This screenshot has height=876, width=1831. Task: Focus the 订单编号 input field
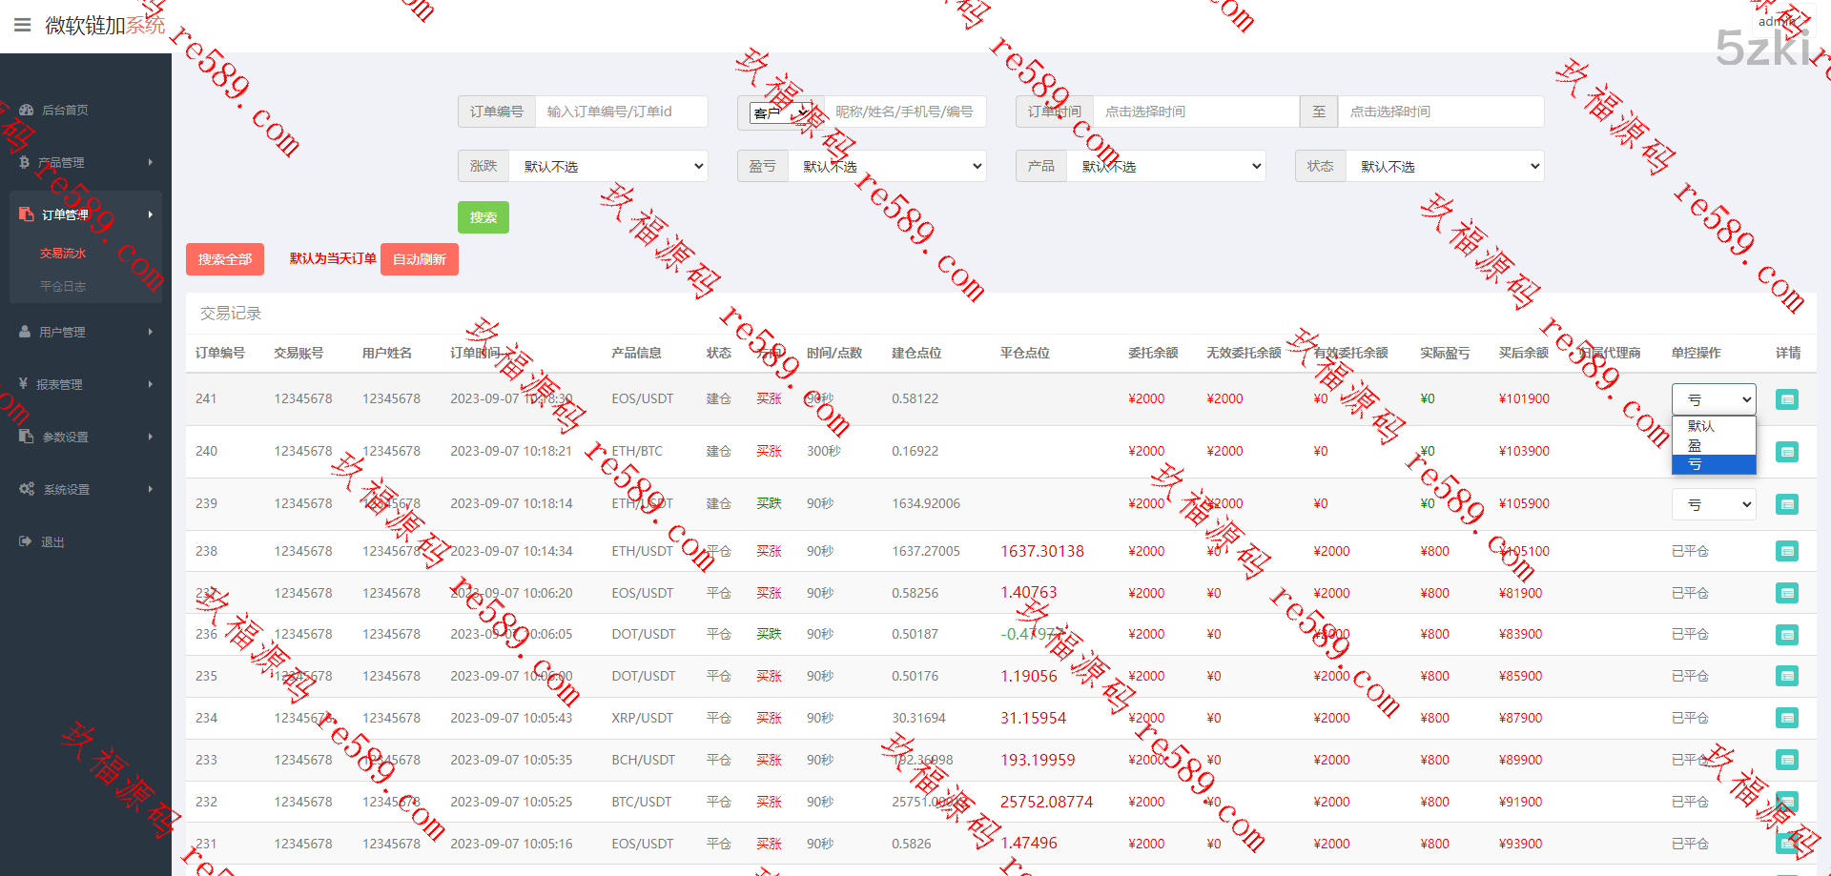tap(621, 112)
